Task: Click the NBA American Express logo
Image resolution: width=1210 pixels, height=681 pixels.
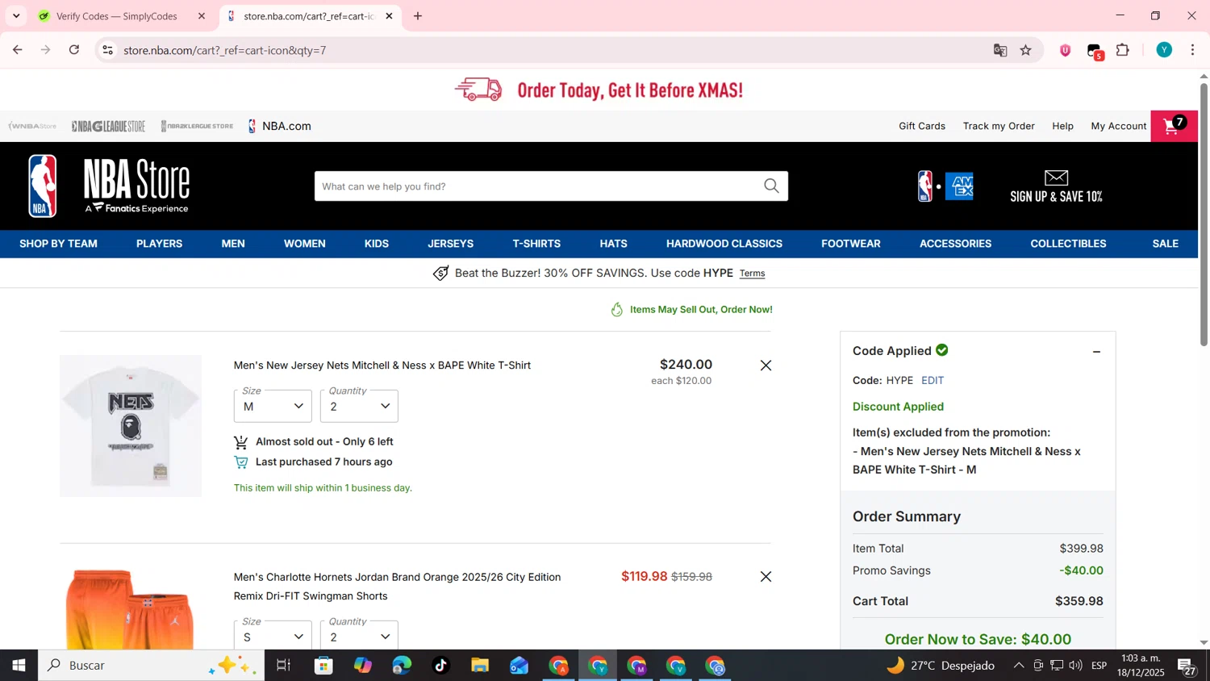Action: [945, 186]
